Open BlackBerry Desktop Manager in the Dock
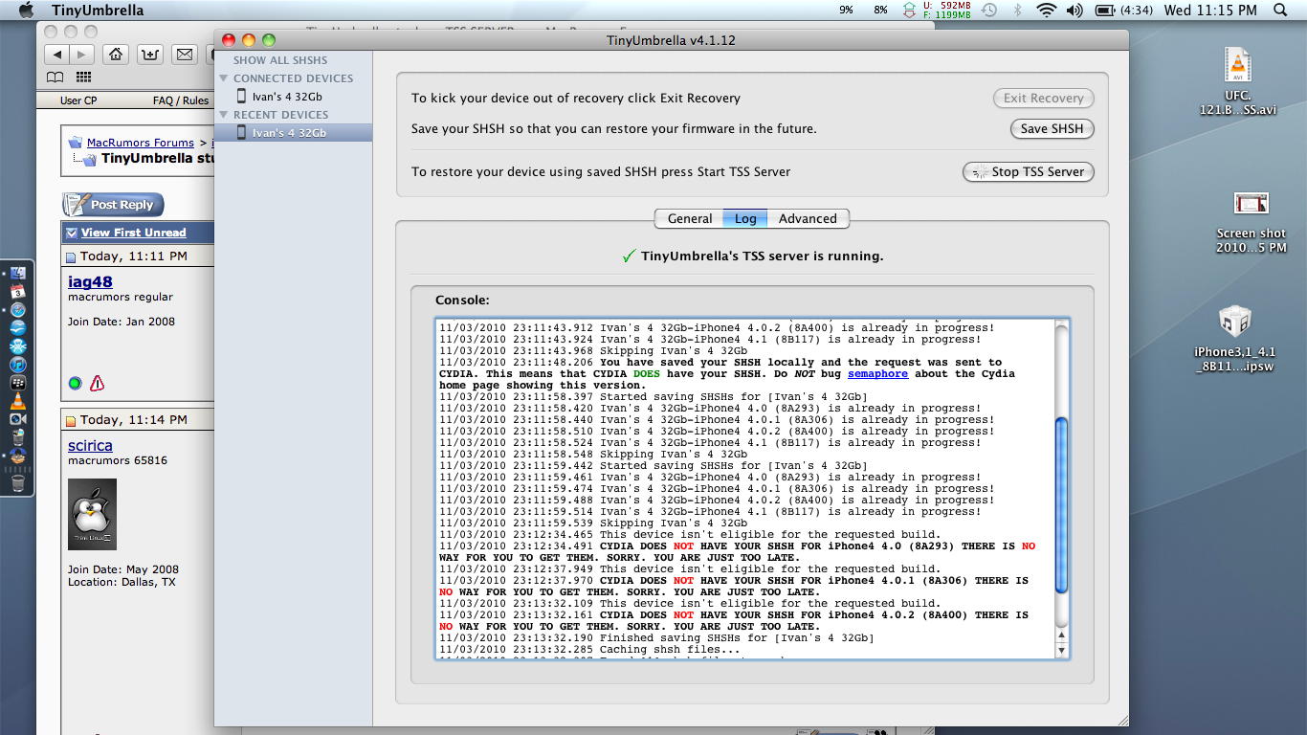This screenshot has height=735, width=1307. (x=18, y=383)
